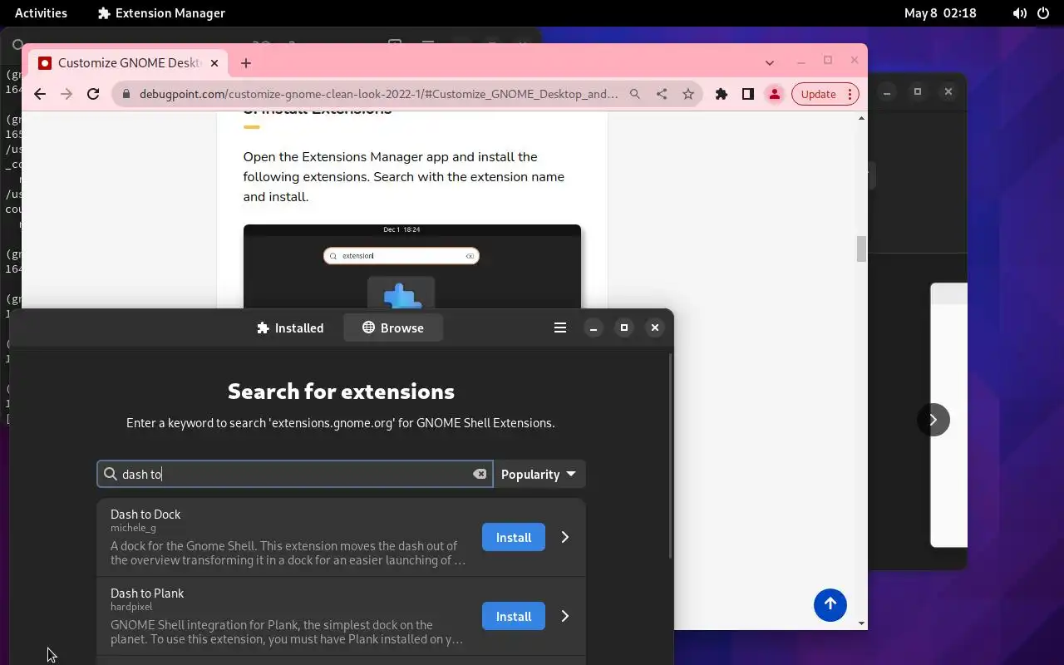Click the Update button in Chrome
Viewport: 1064px width, 665px height.
pos(819,94)
